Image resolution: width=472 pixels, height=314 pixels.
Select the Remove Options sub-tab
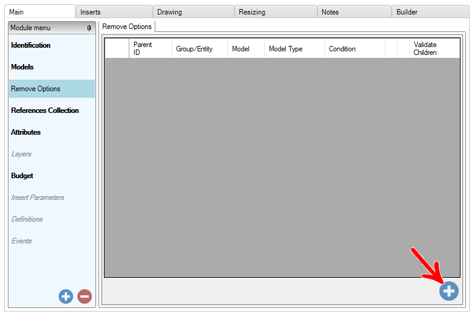(127, 27)
